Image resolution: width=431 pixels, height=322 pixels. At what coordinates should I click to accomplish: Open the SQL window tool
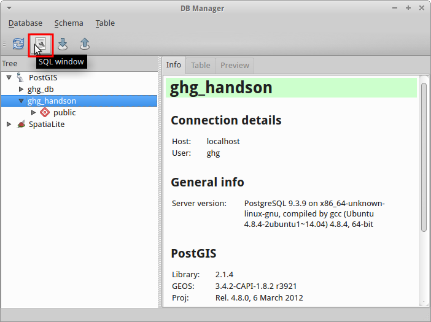click(41, 45)
